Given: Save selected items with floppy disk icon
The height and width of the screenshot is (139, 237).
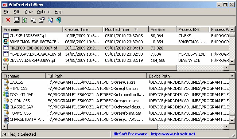Looking at the screenshot, I should 16,20.
